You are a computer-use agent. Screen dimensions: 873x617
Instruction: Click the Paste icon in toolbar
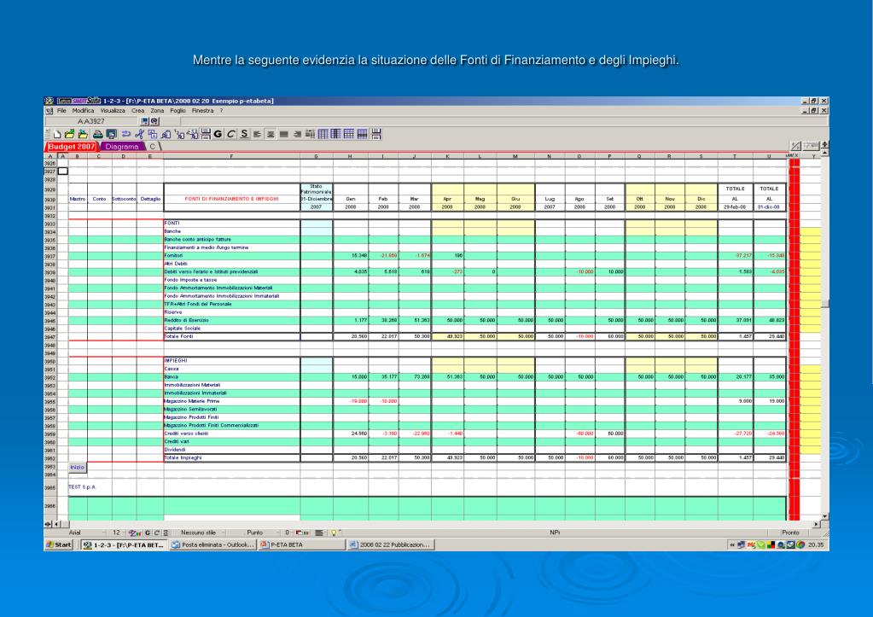pyautogui.click(x=166, y=134)
